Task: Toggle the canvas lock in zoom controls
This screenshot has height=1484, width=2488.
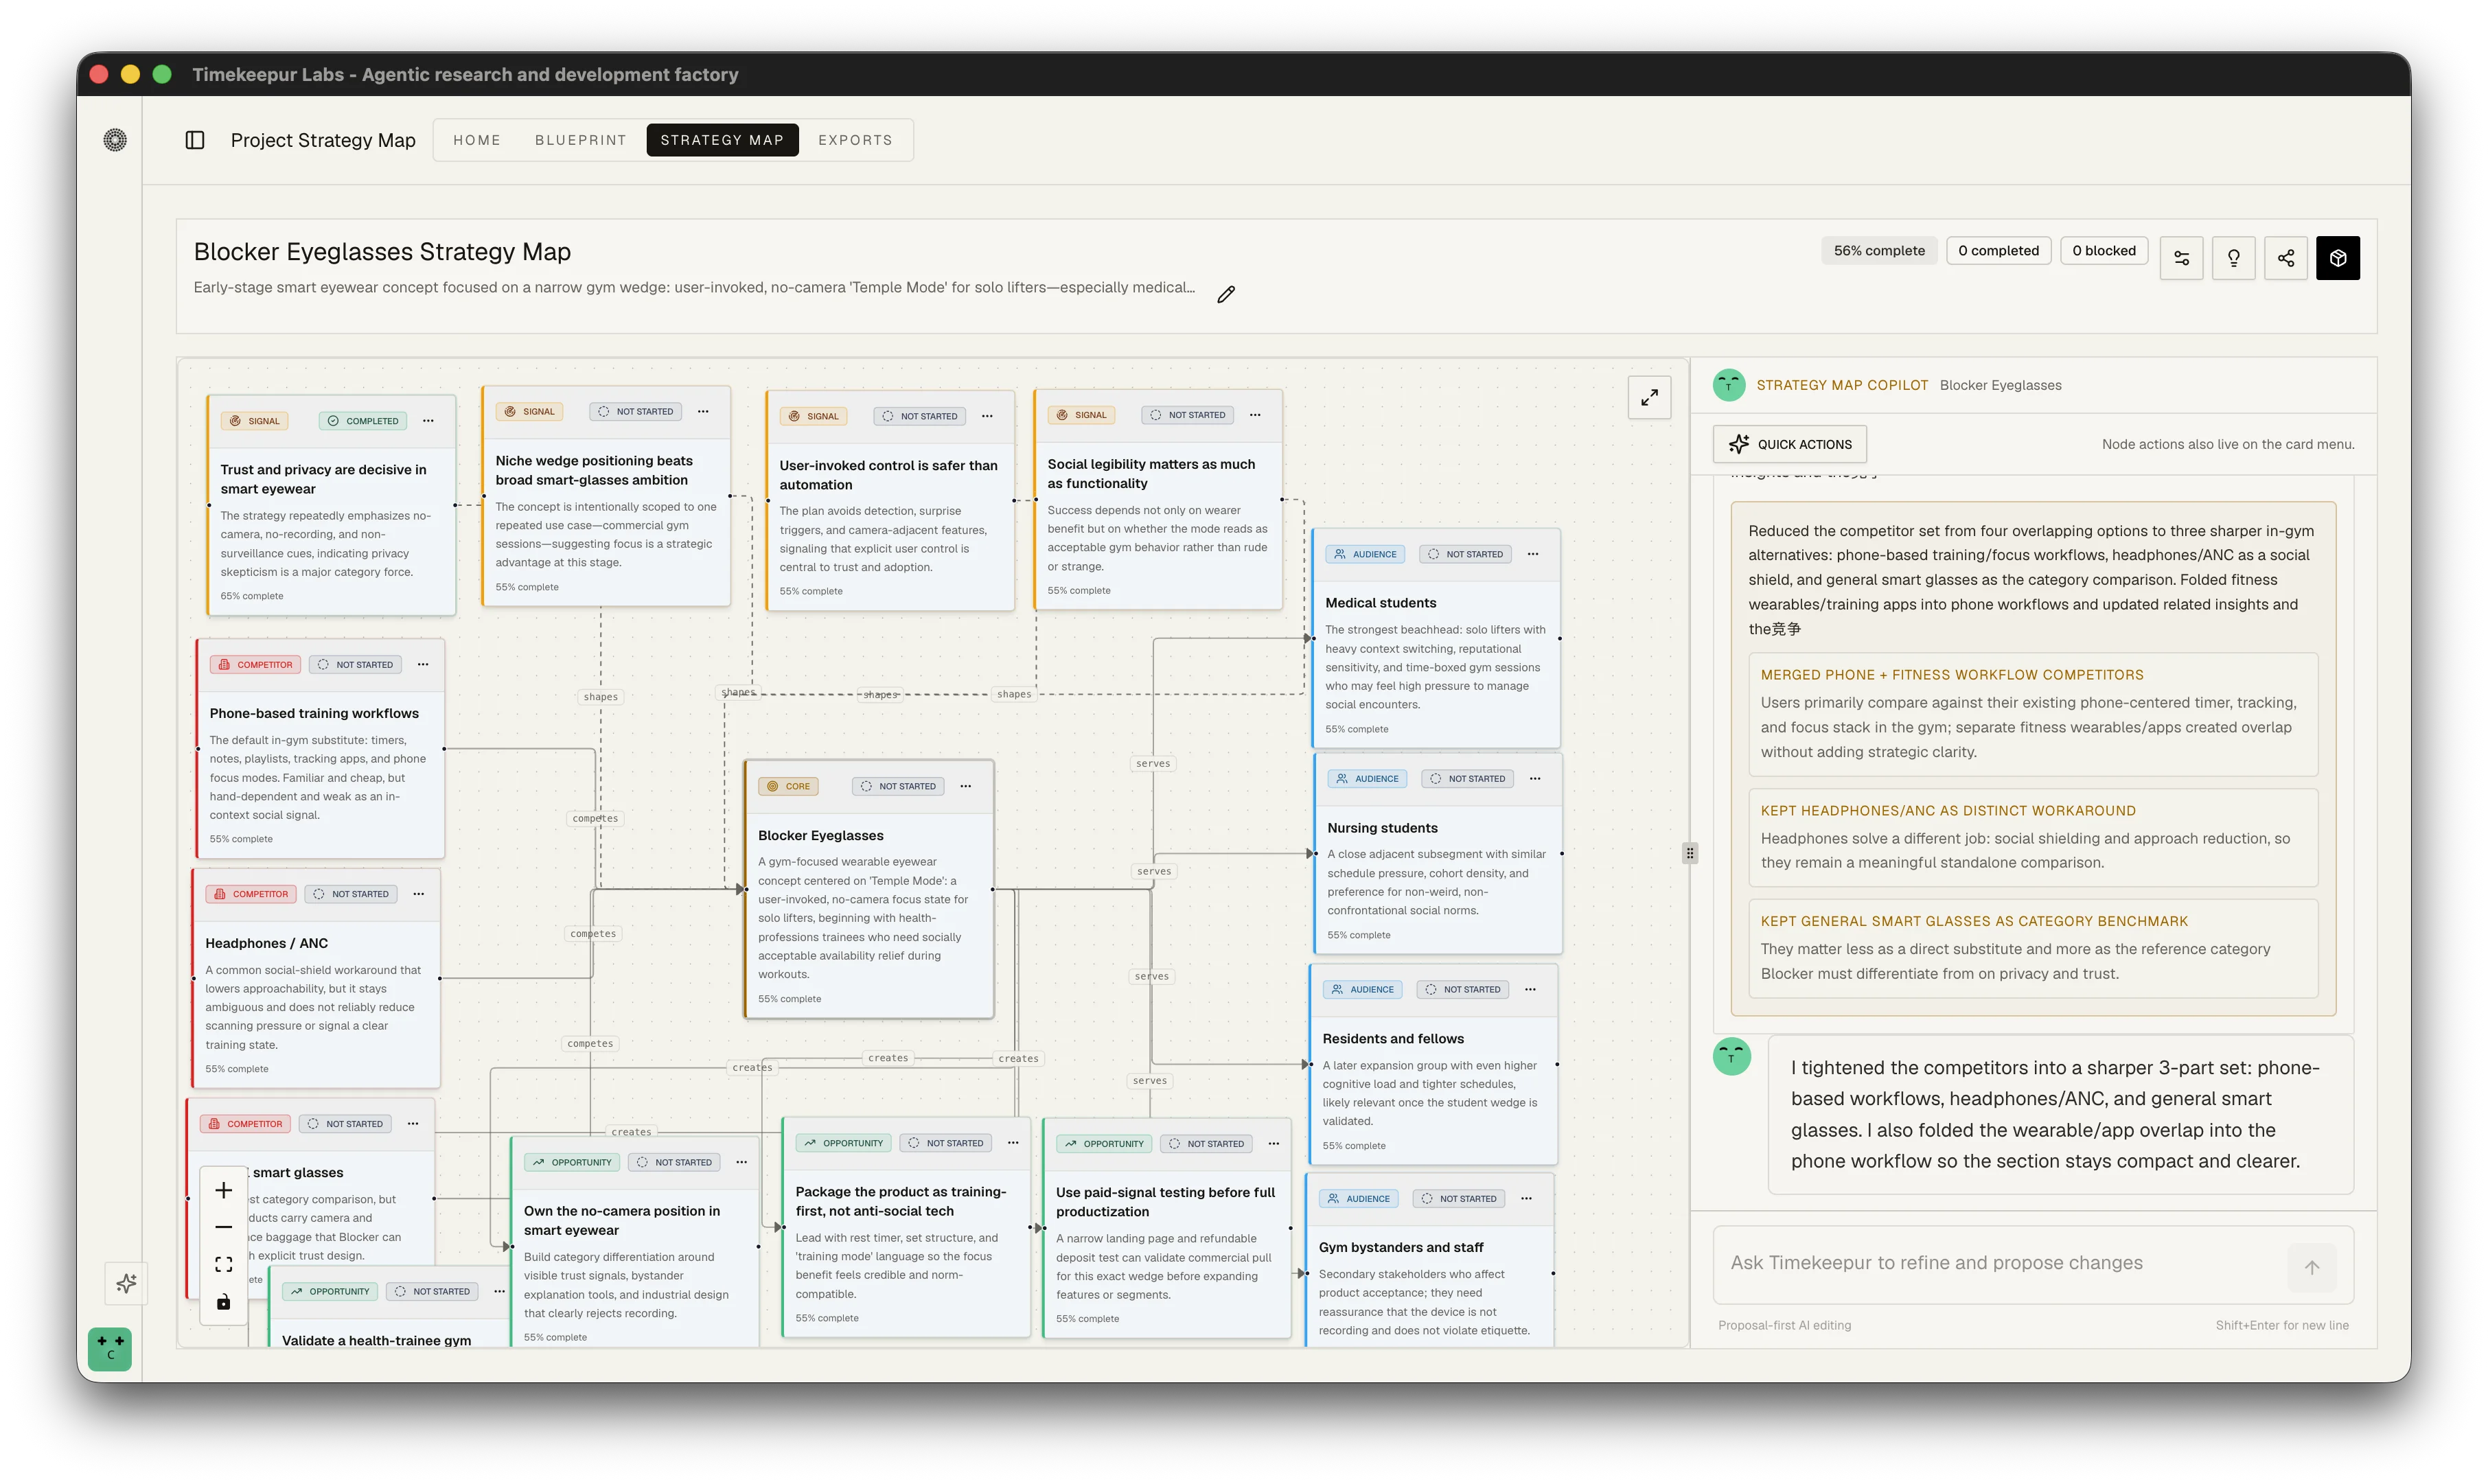Action: point(223,1301)
